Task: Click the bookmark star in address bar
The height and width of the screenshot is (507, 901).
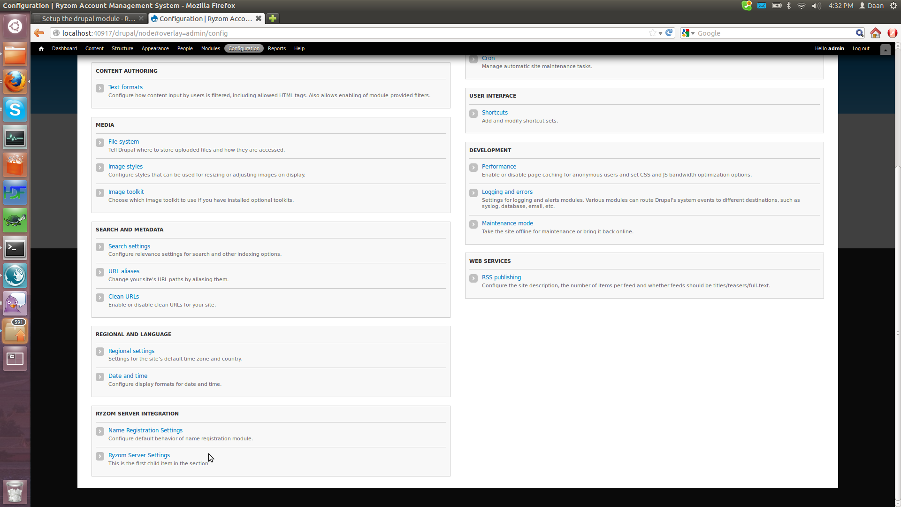Action: point(652,33)
